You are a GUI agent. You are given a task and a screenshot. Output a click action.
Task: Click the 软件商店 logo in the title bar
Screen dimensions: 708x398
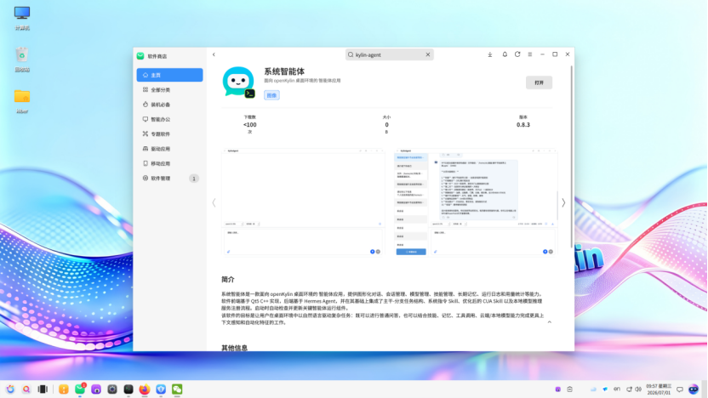click(x=140, y=56)
